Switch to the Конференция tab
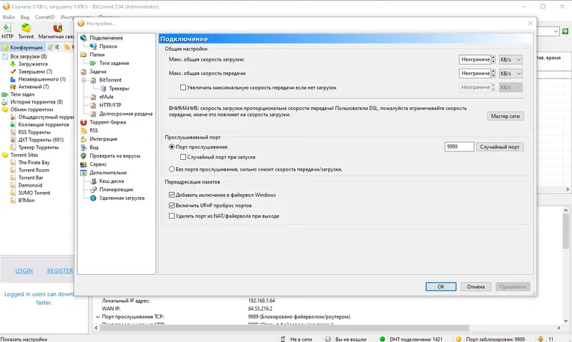Image resolution: width=572 pixels, height=342 pixels. pyautogui.click(x=23, y=47)
